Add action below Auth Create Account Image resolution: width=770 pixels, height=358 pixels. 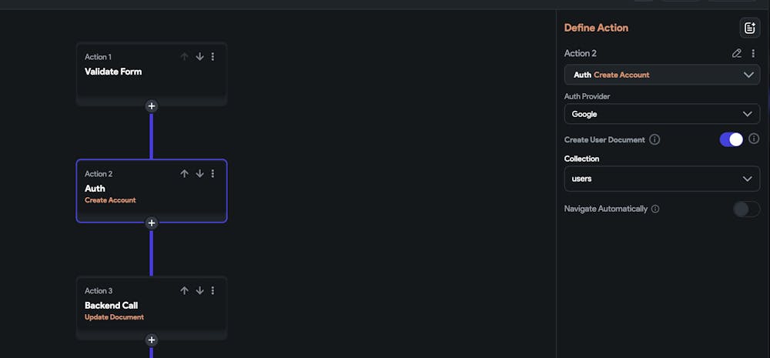pyautogui.click(x=151, y=223)
